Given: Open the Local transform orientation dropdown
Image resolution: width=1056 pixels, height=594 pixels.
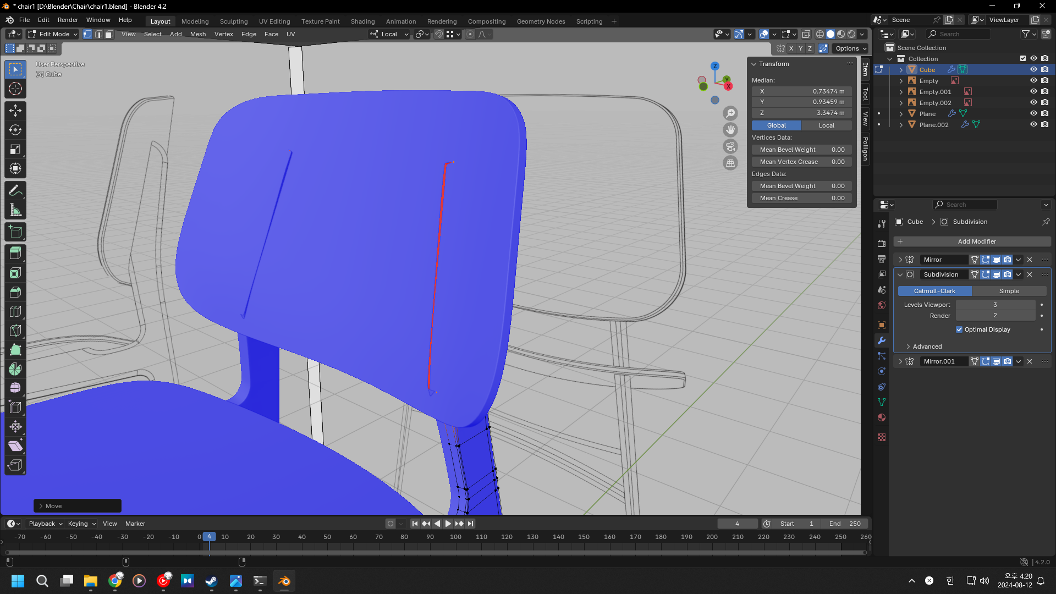Looking at the screenshot, I should pyautogui.click(x=389, y=34).
